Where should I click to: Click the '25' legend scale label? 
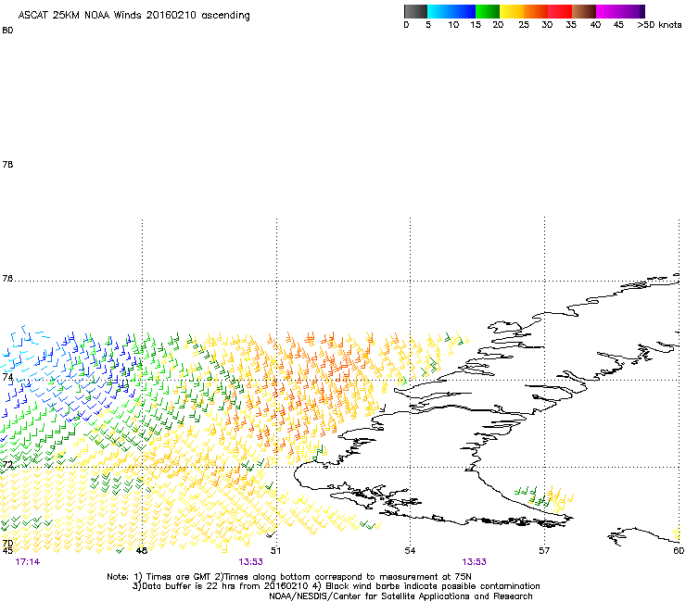tap(524, 25)
